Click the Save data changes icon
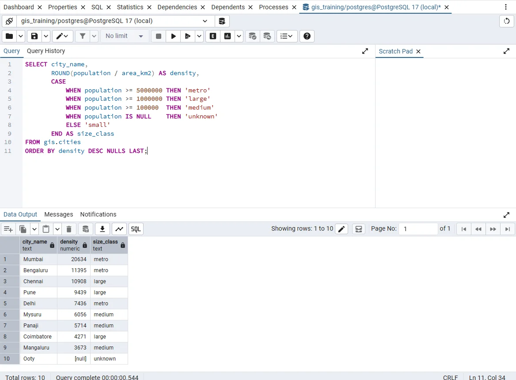Image resolution: width=516 pixels, height=380 pixels. point(86,229)
